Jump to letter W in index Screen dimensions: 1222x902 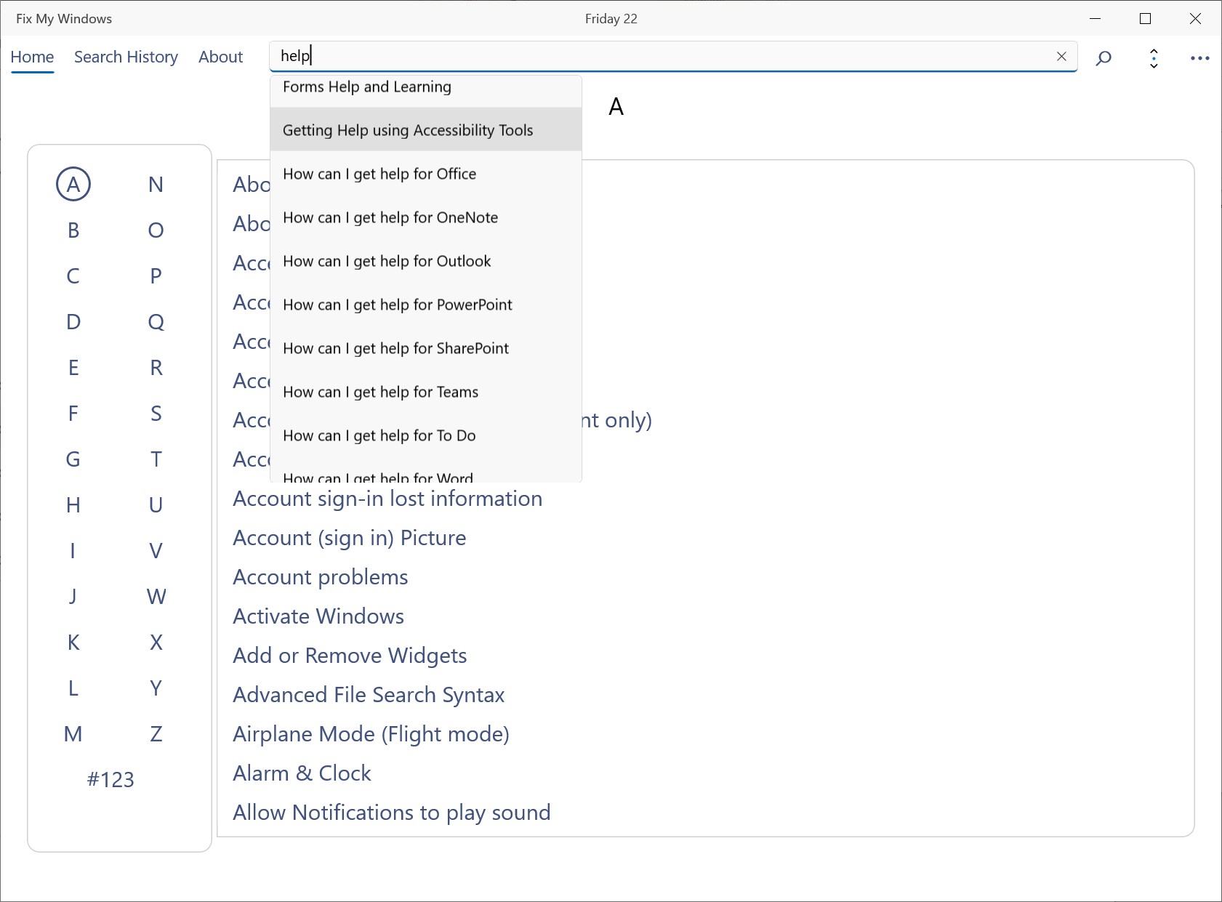tap(156, 597)
